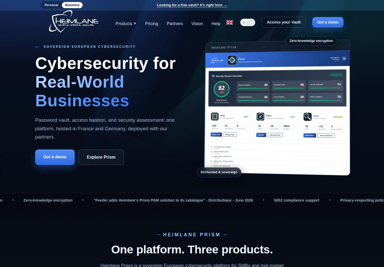
Task: Click the Access your Vault button
Action: click(x=284, y=22)
